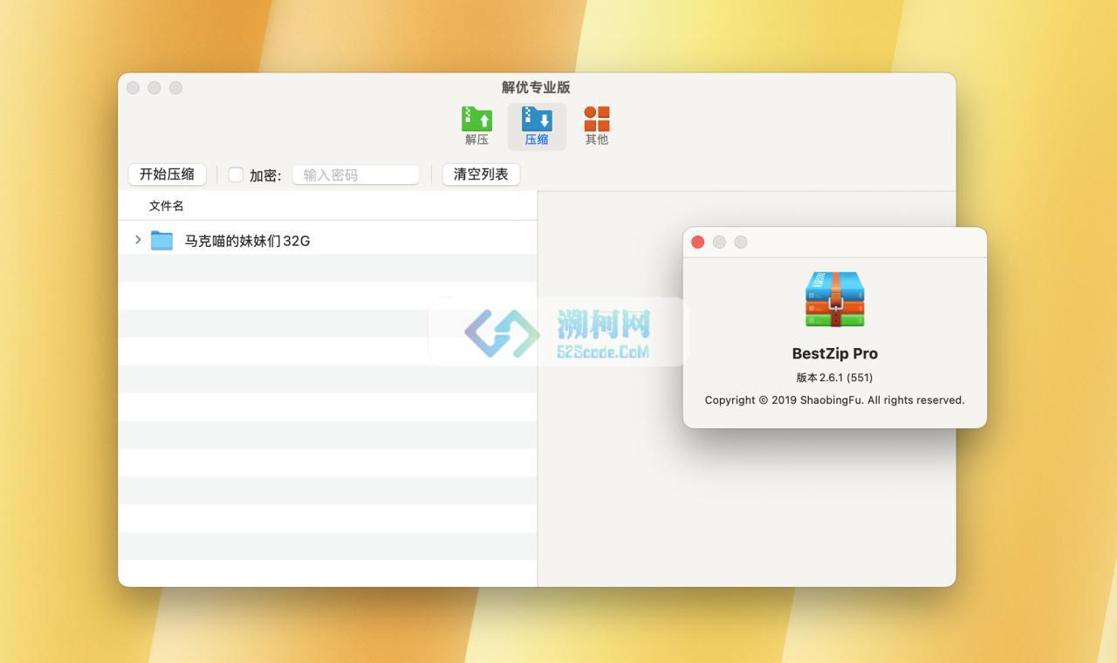Click the BestZip Pro title text
Viewport: 1117px width, 663px height.
[835, 353]
